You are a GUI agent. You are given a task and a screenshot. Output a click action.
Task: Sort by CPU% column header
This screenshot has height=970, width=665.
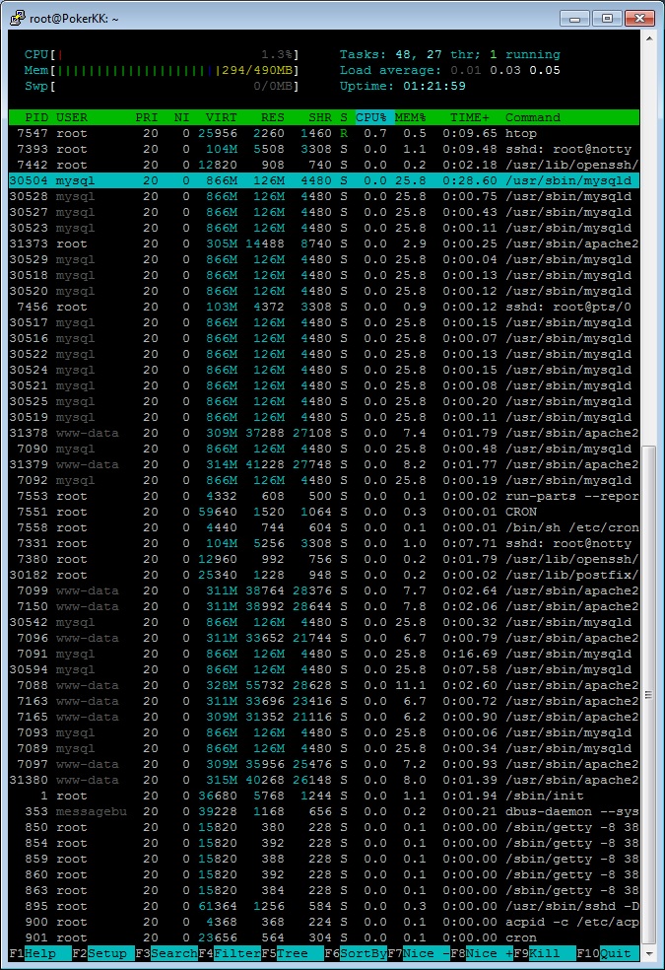tap(371, 117)
